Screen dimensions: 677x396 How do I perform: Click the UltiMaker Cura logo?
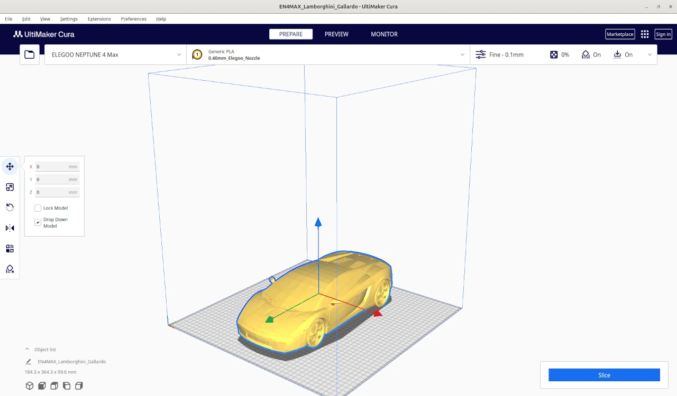44,34
